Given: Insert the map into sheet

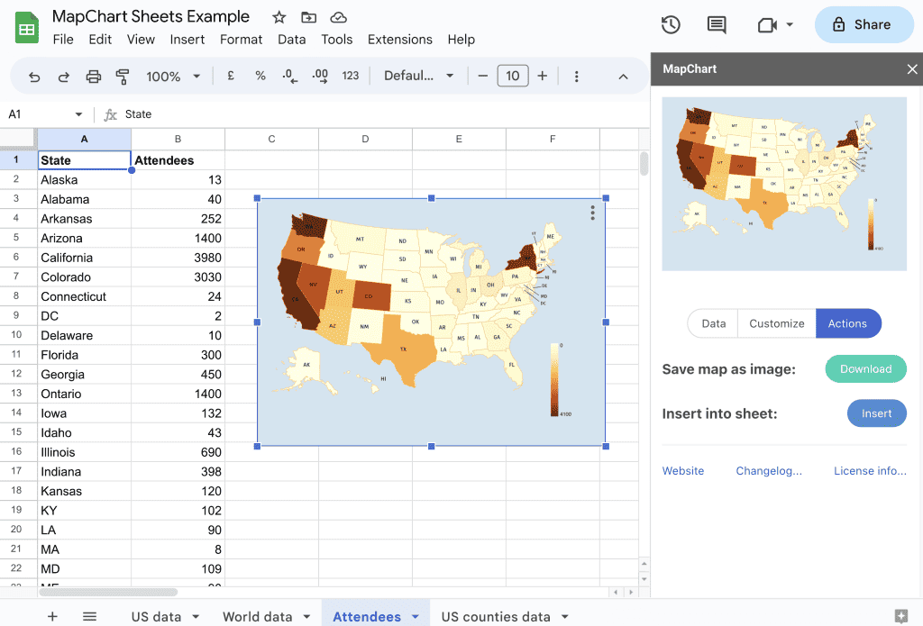Looking at the screenshot, I should pos(876,413).
